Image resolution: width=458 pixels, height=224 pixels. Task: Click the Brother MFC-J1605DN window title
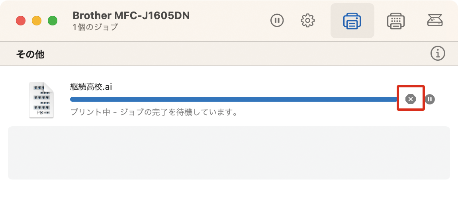coord(131,15)
